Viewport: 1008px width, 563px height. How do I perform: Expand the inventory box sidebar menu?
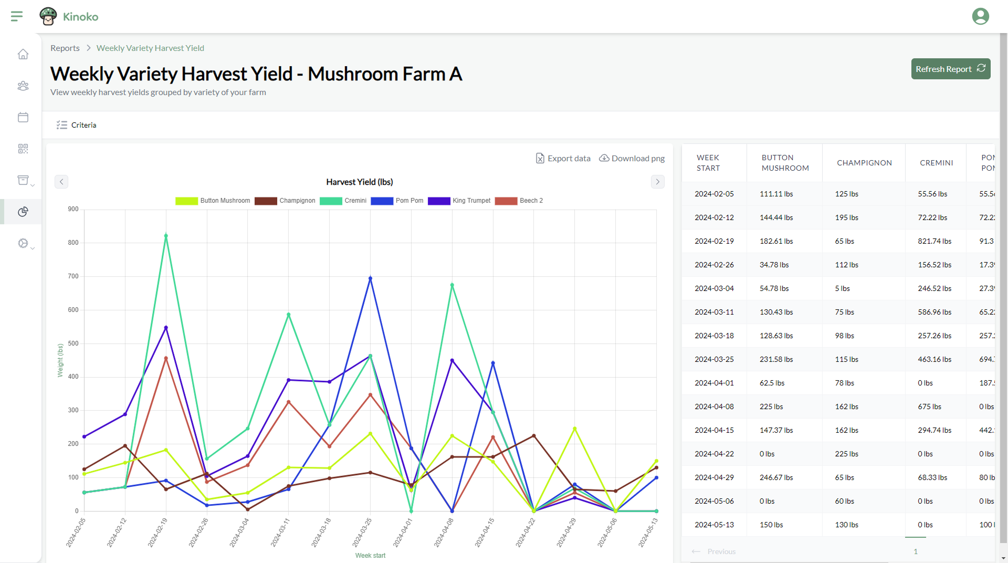pyautogui.click(x=25, y=181)
